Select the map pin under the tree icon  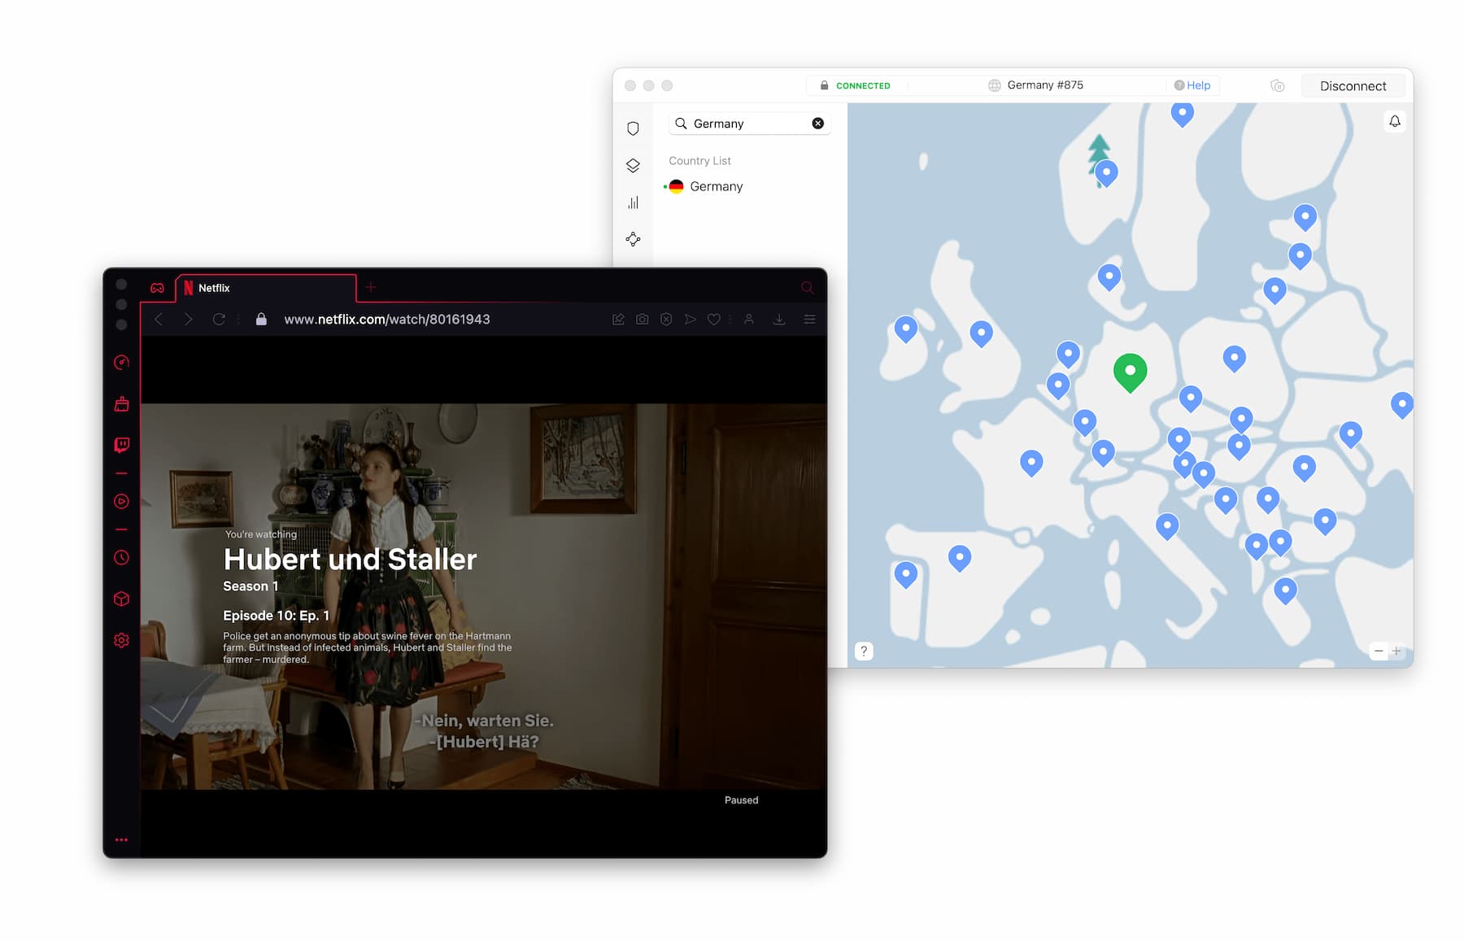pos(1106,172)
